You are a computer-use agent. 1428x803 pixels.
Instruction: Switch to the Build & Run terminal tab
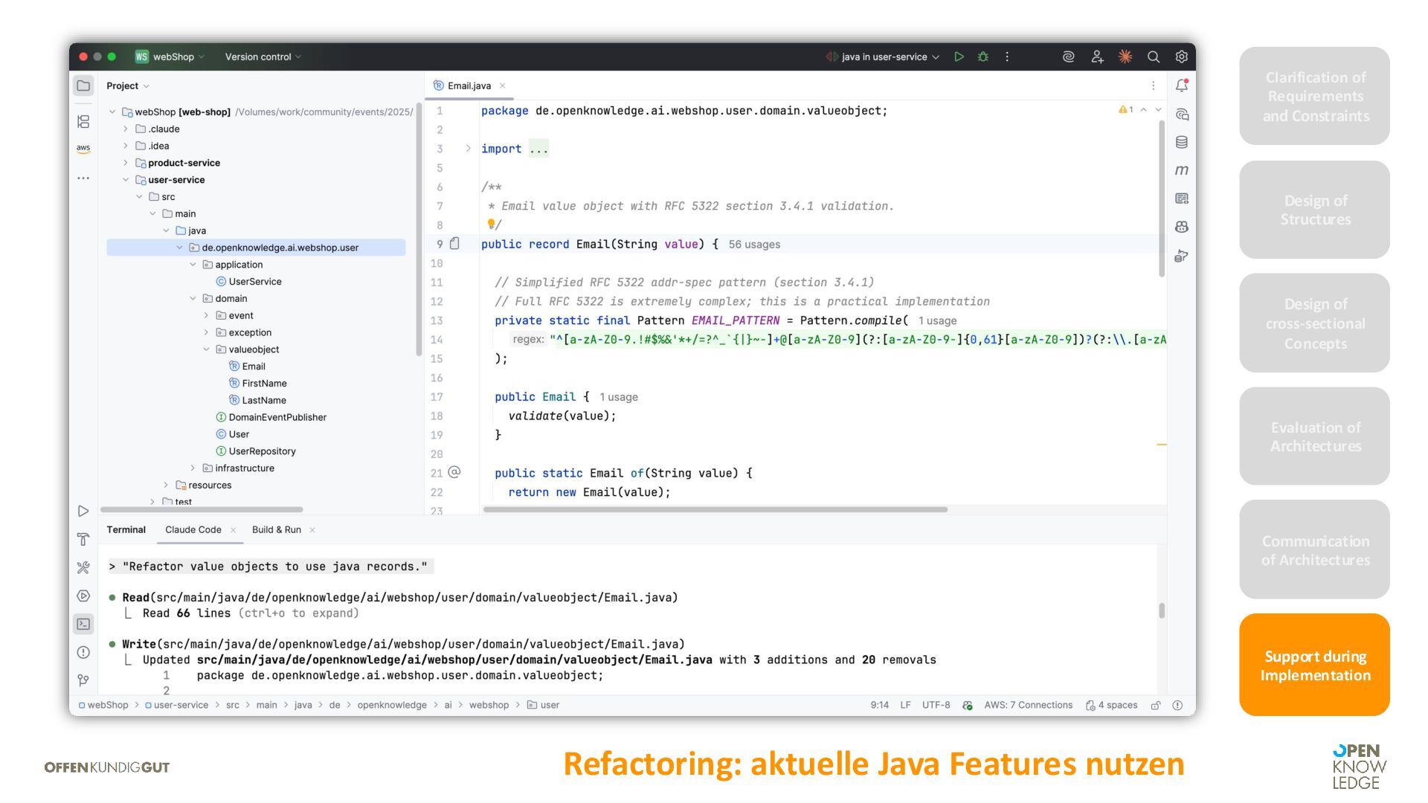276,530
